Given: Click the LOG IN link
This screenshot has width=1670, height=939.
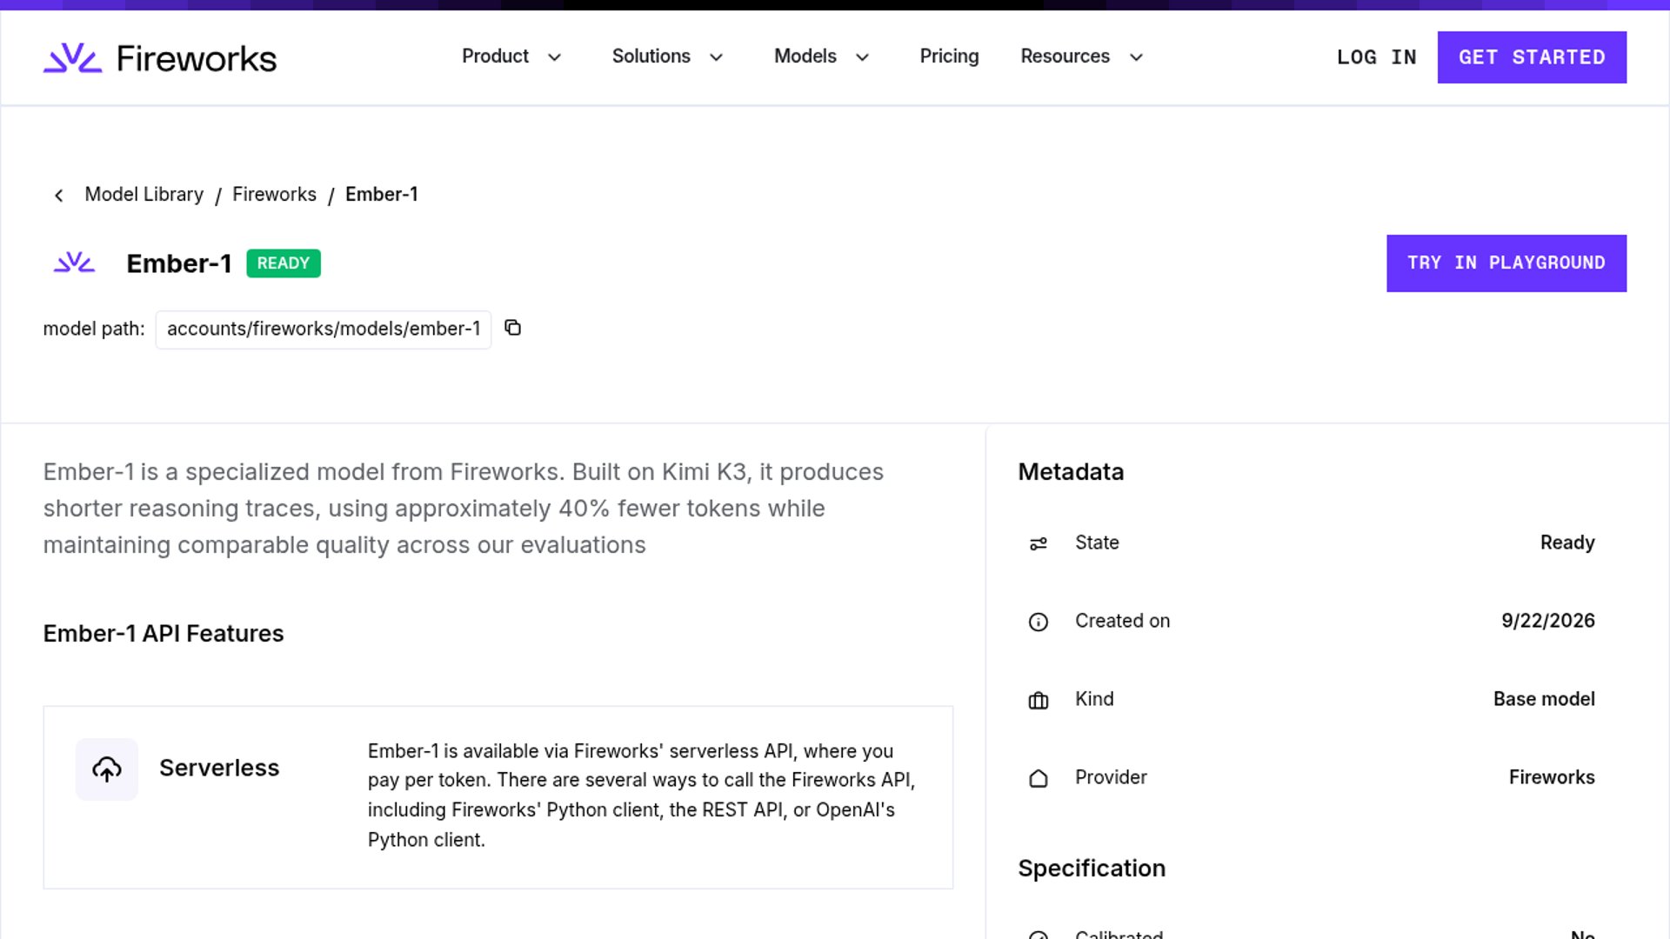Looking at the screenshot, I should [x=1377, y=57].
